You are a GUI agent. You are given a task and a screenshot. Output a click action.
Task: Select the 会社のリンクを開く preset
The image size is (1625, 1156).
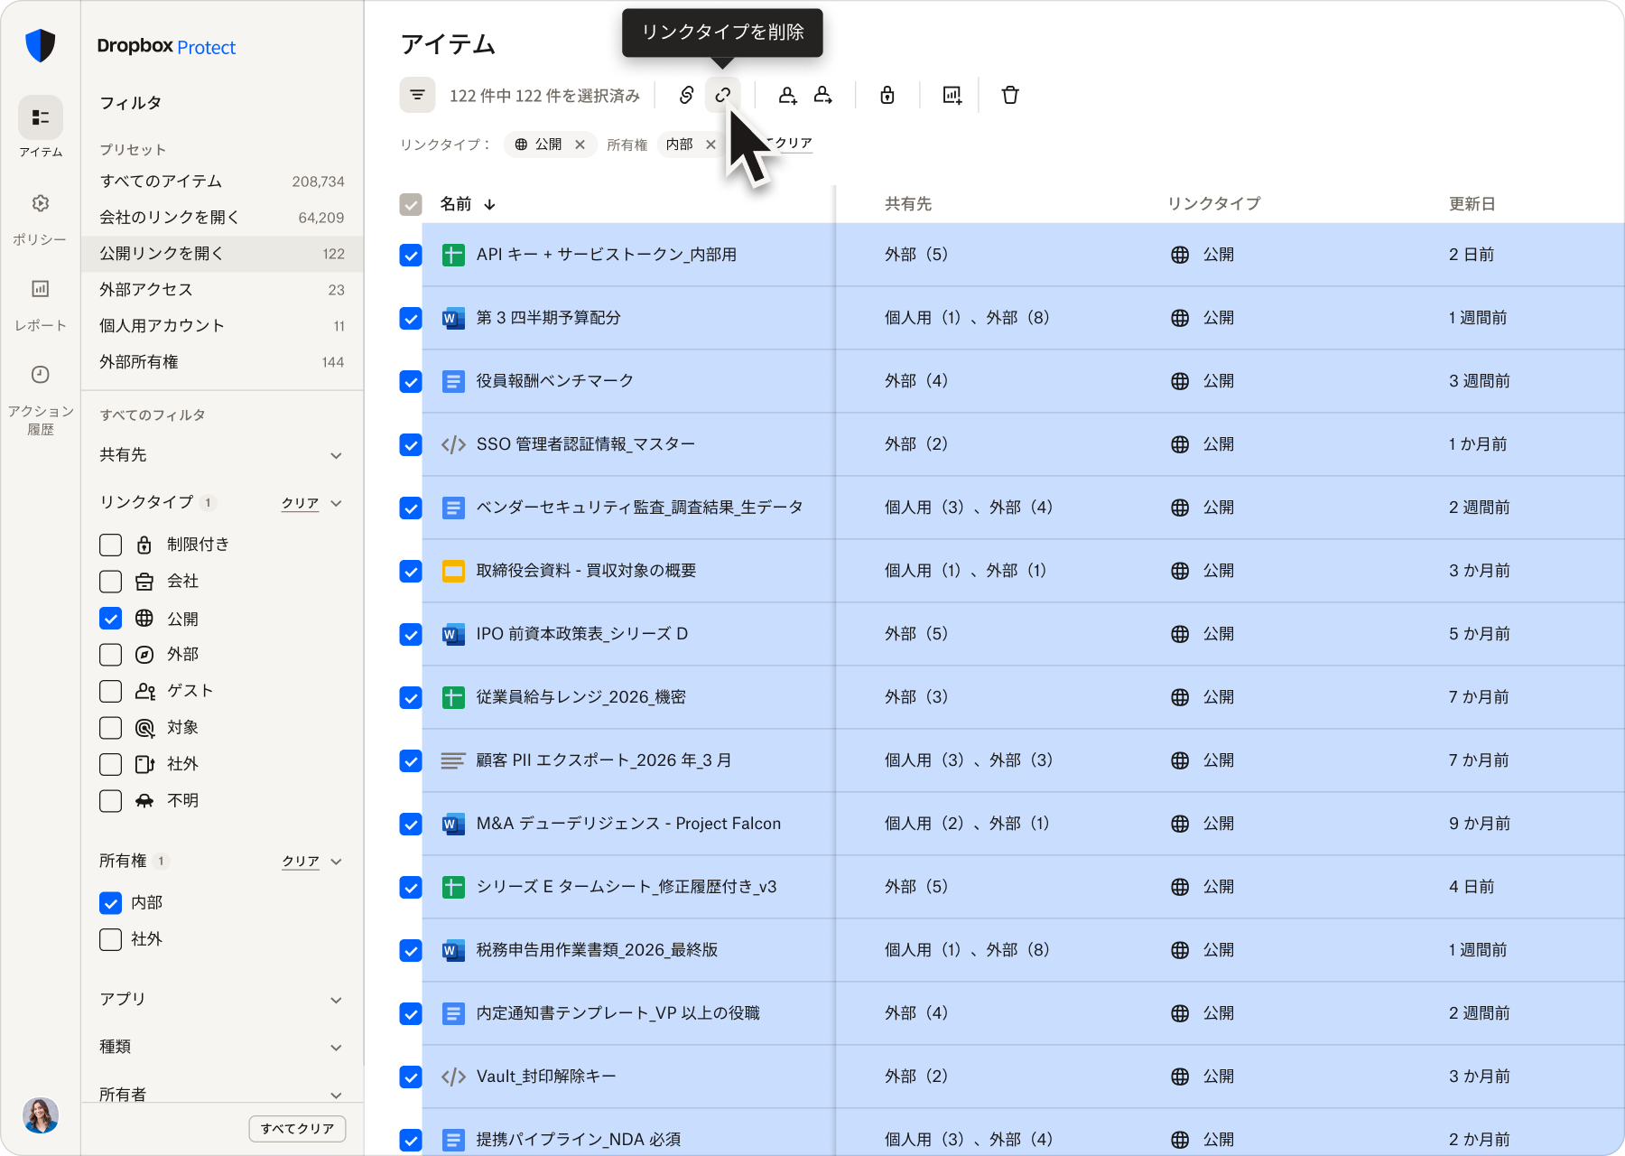[x=222, y=218]
